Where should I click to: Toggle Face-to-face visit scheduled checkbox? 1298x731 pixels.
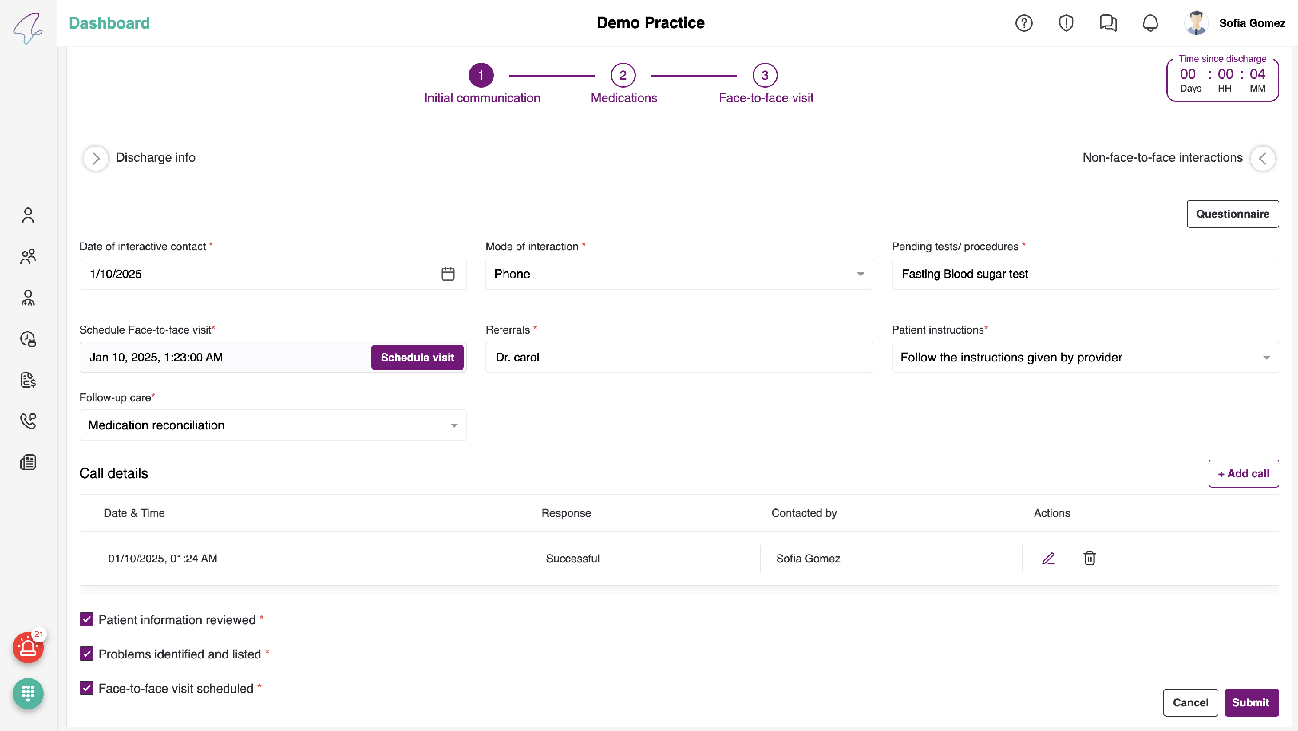pos(87,688)
